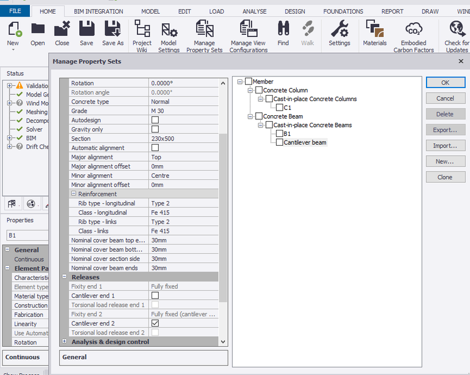
Task: Click the Validation warning triangle icon
Action: coord(20,85)
